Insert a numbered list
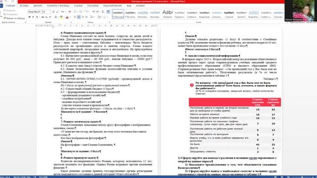 click(x=81, y=12)
